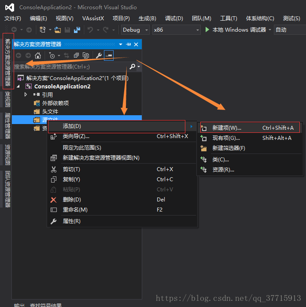Open the 视图(V) menu
The width and height of the screenshot is (306, 307).
point(64,18)
